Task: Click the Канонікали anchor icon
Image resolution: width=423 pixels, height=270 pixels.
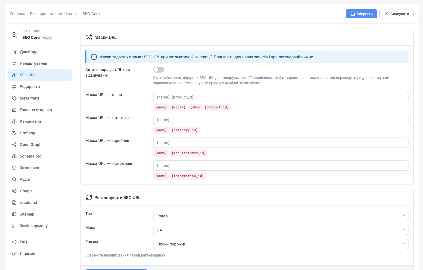Action: [x=14, y=121]
